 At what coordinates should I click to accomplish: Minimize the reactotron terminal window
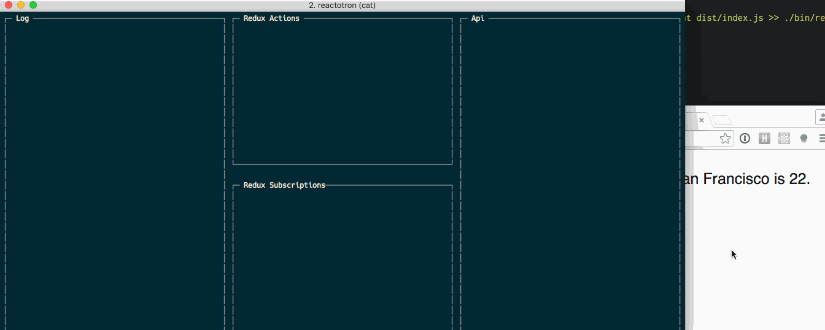[21, 5]
